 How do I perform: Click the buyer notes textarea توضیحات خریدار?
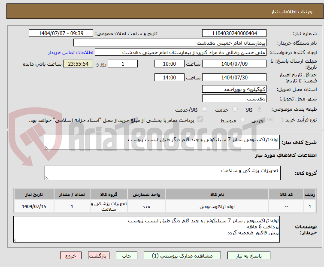[146, 229]
